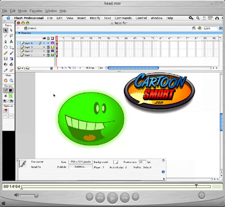Toggle the Layer 2 purple outline square
225x207 pixels.
coord(52,51)
